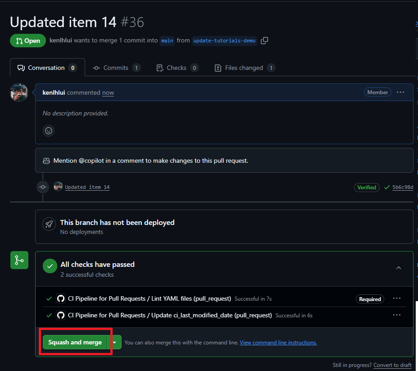Copy the update-tutorials-demo branch name icon
The image size is (418, 371).
point(264,41)
